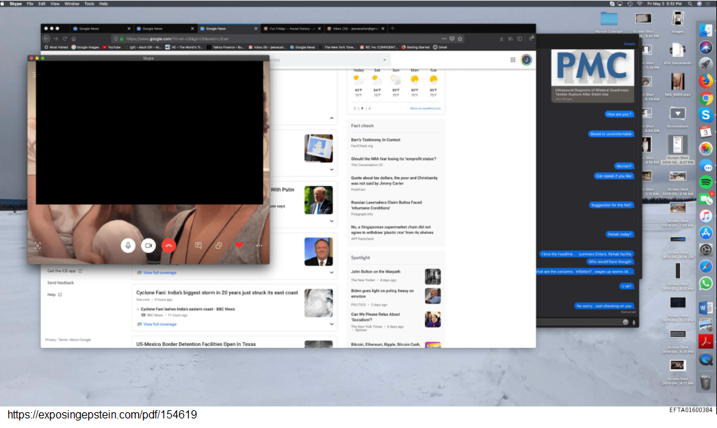Open Skype from the Dock
Screen dimensions: 717x428
tap(705, 115)
